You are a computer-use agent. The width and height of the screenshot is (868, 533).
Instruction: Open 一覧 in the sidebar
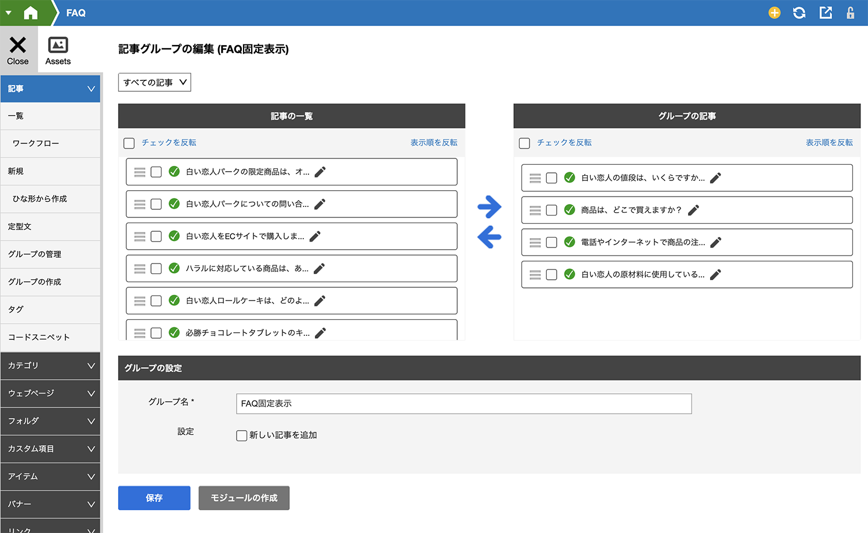(50, 116)
